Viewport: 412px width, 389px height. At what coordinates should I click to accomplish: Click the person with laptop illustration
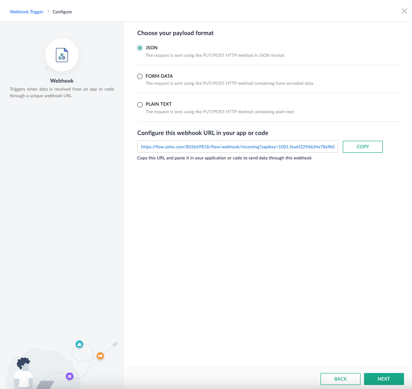29,373
